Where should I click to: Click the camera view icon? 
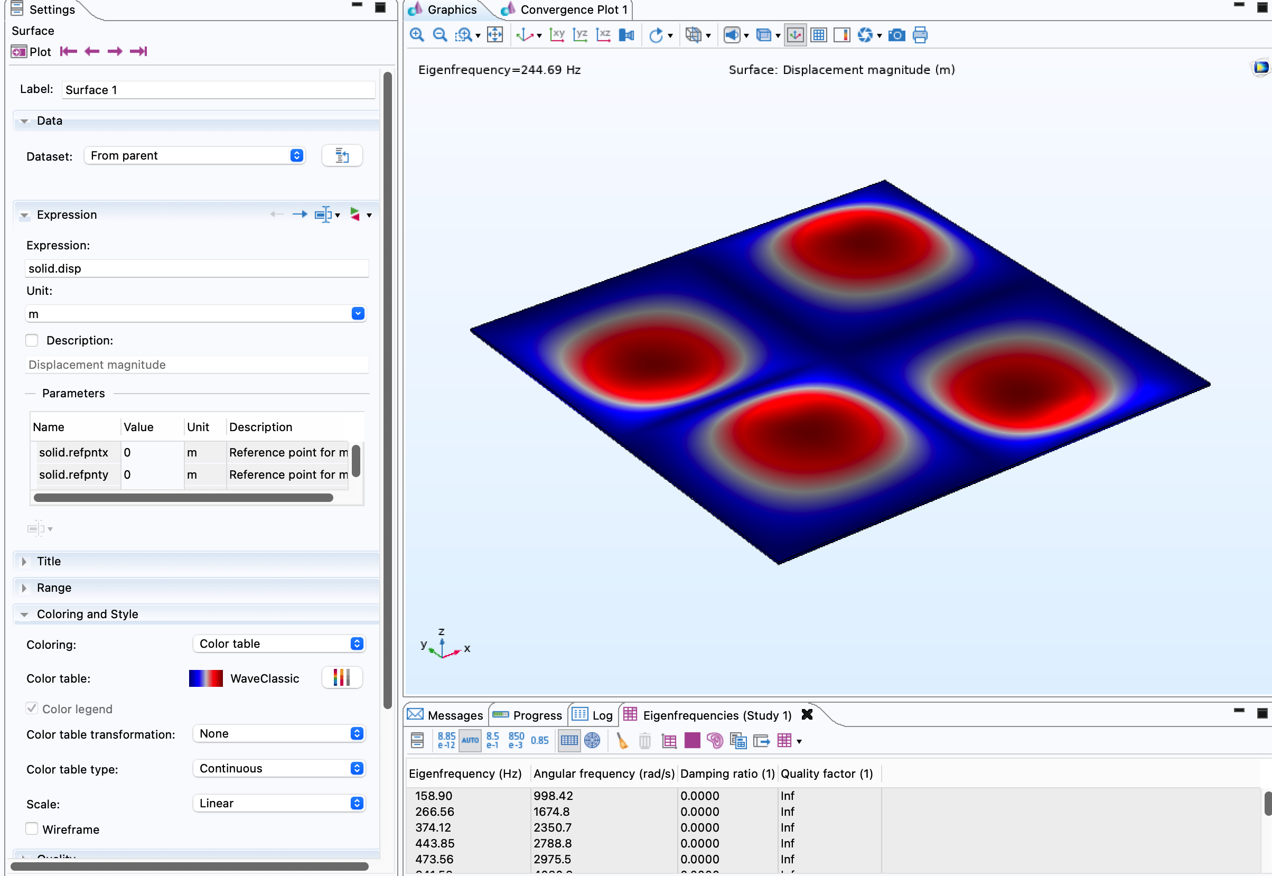coord(626,35)
